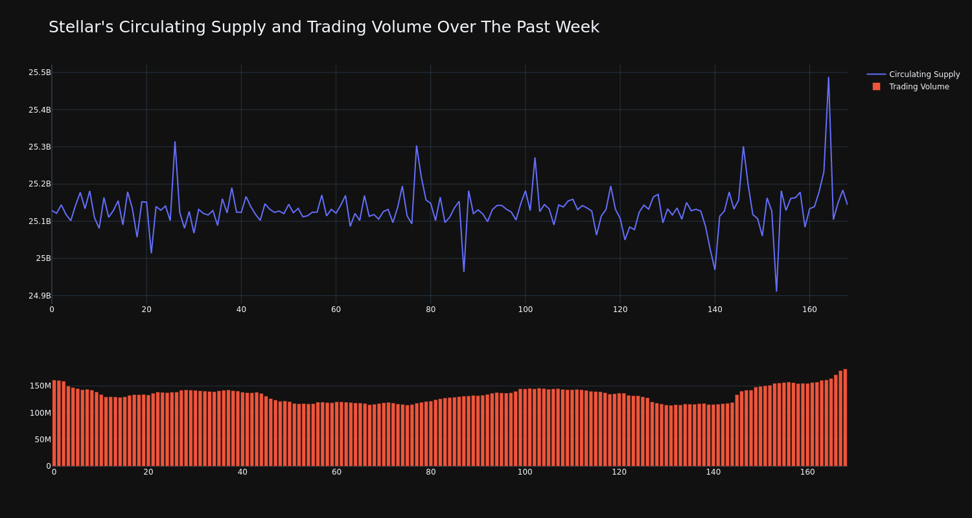Viewport: 972px width, 518px height.
Task: Click x-axis label 120 on volume chart
Action: (619, 472)
